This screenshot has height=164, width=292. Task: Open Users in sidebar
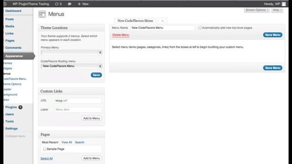[10, 114]
